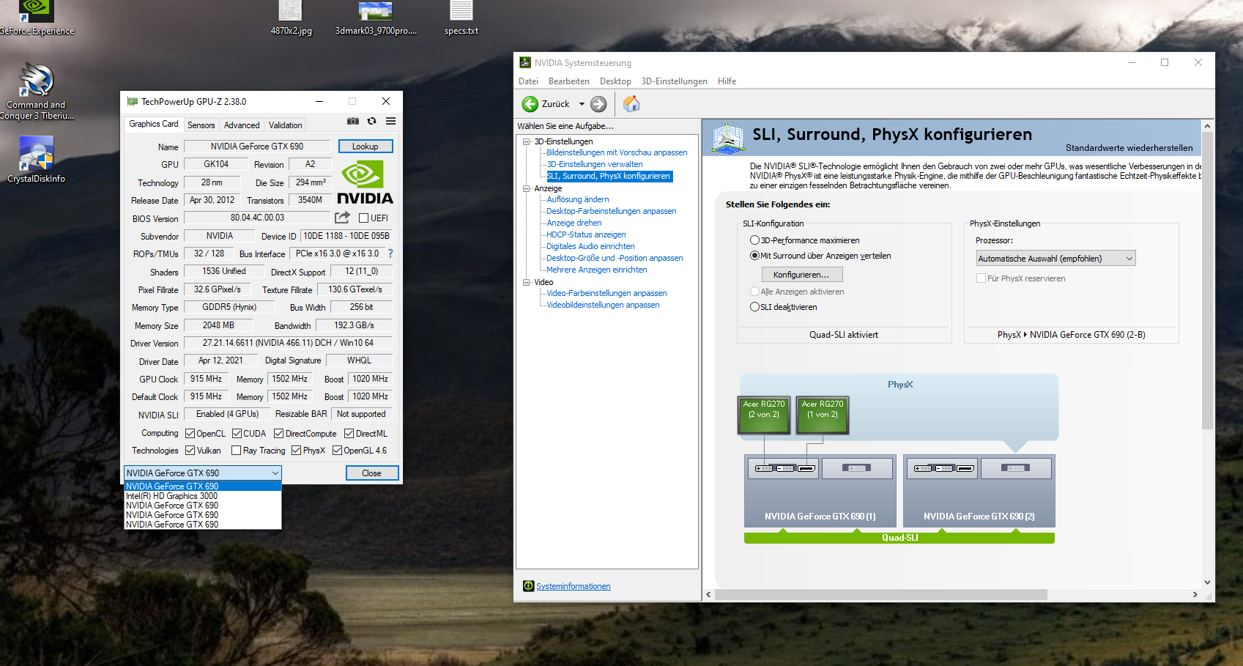The height and width of the screenshot is (666, 1243).
Task: Toggle the Ray Tracing checkbox
Action: 237,451
